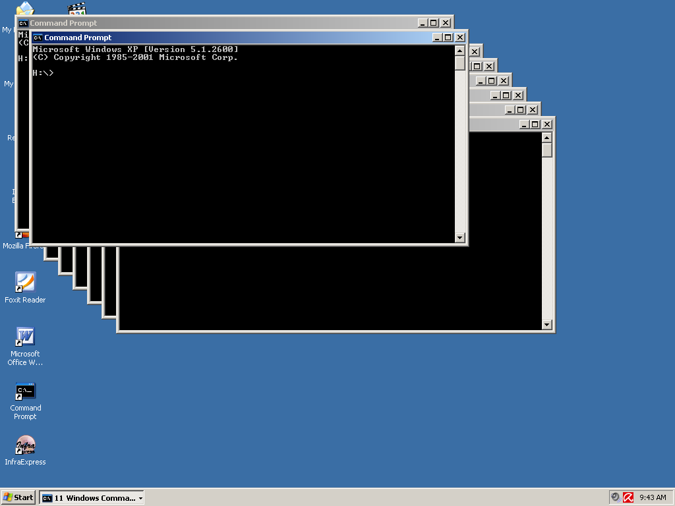The width and height of the screenshot is (675, 506).
Task: Click scroll-down arrow in active Command Prompt
Action: pos(459,237)
